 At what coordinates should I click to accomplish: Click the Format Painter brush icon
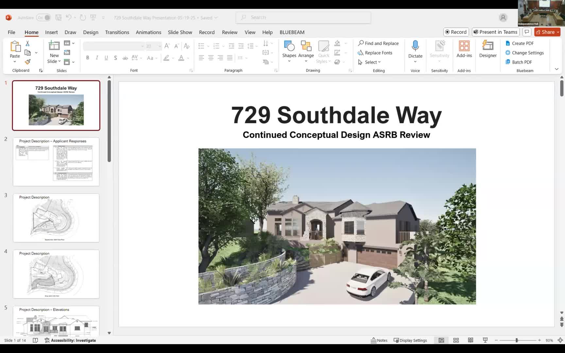28,62
